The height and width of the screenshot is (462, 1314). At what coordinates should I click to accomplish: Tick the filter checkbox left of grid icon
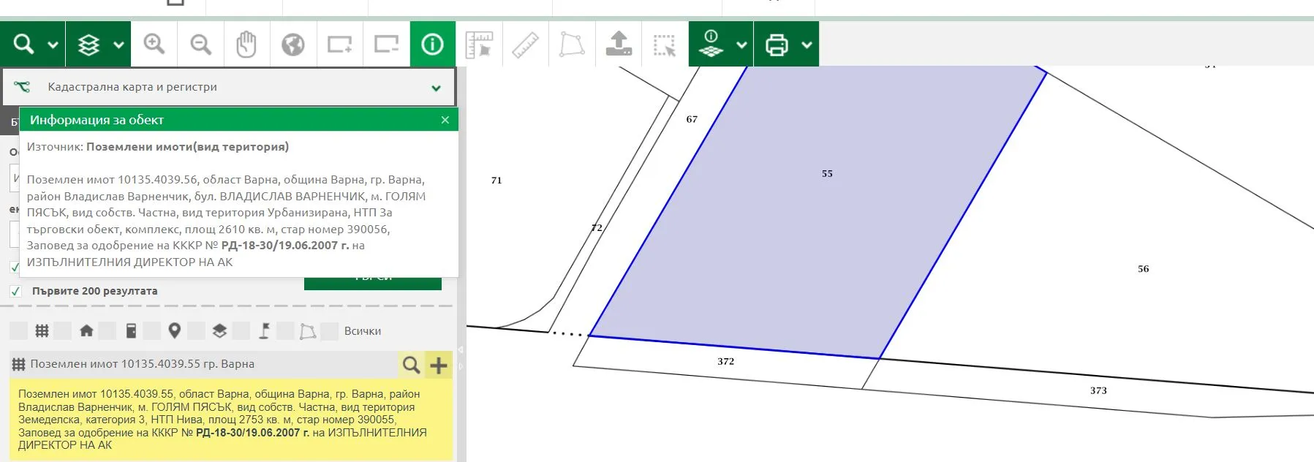pos(18,331)
